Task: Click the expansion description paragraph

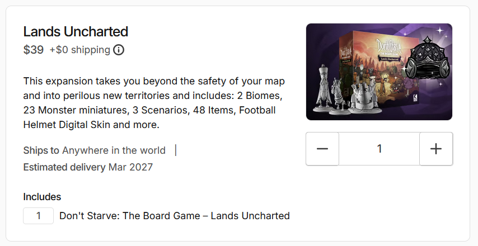Action: (x=149, y=102)
